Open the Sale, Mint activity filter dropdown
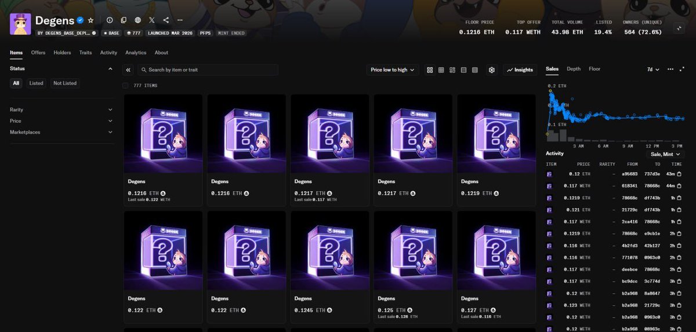The image size is (696, 332). pyautogui.click(x=664, y=154)
